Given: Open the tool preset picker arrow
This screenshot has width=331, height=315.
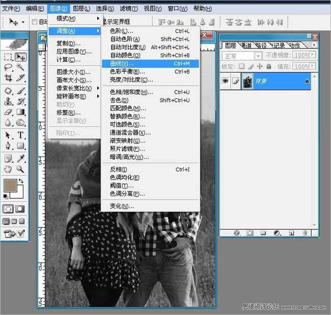Looking at the screenshot, I should [x=23, y=22].
